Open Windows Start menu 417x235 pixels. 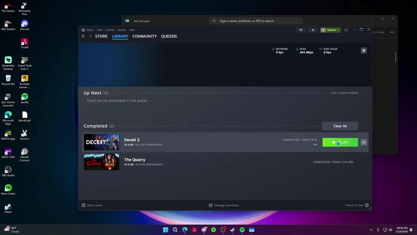165,230
